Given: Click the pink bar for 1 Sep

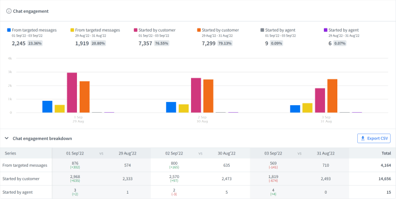Looking at the screenshot, I should click(x=72, y=93).
